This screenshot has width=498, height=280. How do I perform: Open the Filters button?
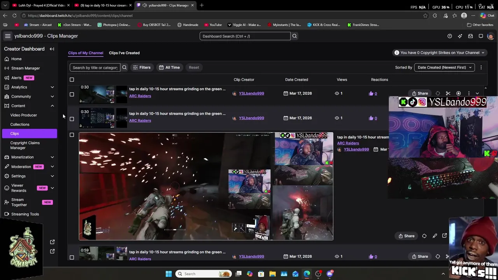(x=142, y=67)
